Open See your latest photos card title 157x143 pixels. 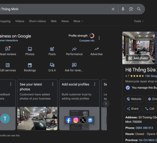pos(31,87)
